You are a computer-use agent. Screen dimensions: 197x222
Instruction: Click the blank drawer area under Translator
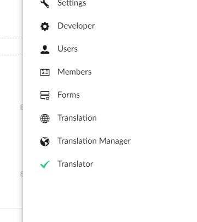tap(109, 197)
